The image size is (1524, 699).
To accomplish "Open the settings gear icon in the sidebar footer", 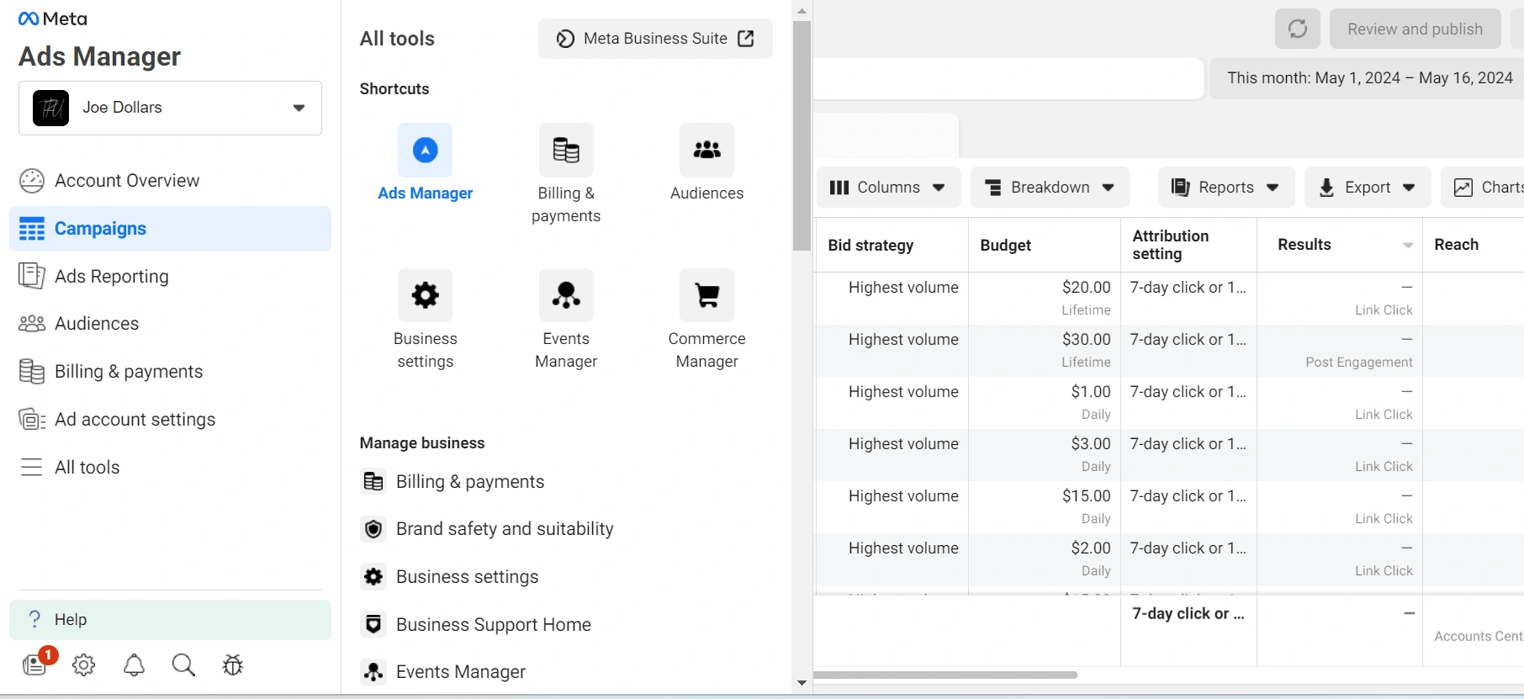I will tap(83, 665).
